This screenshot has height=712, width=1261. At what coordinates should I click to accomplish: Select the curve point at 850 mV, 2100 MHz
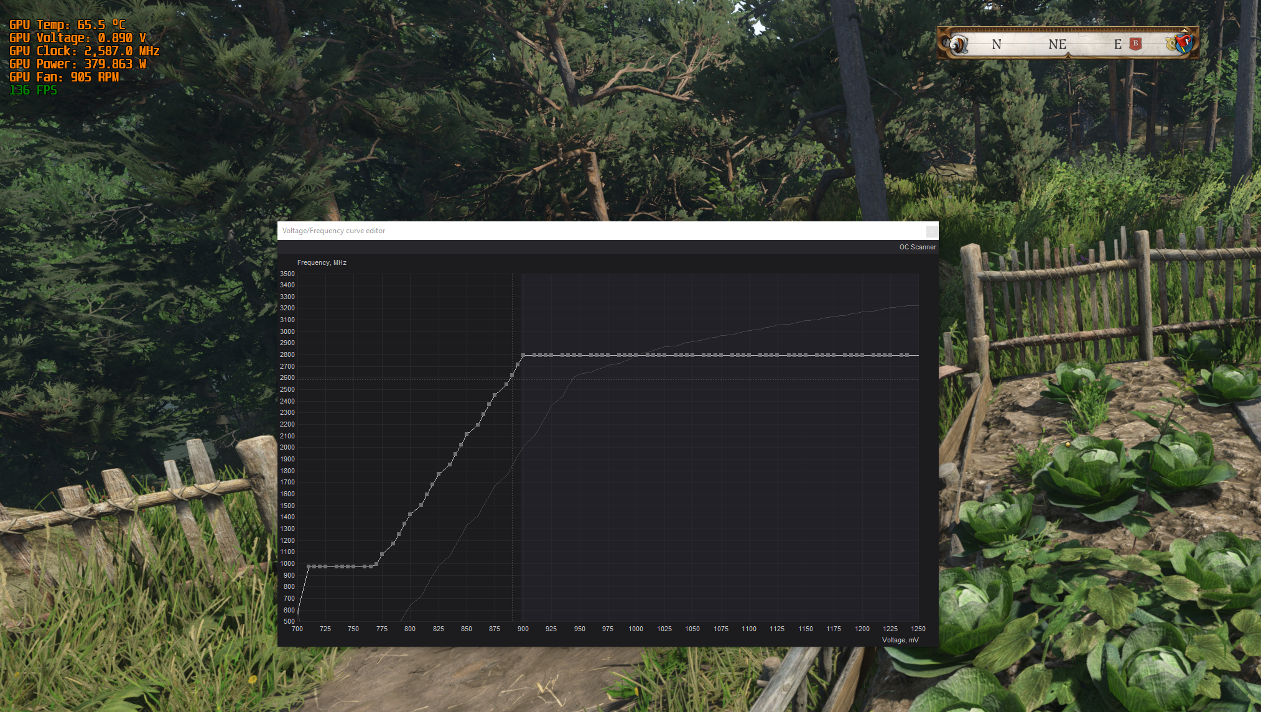[467, 434]
